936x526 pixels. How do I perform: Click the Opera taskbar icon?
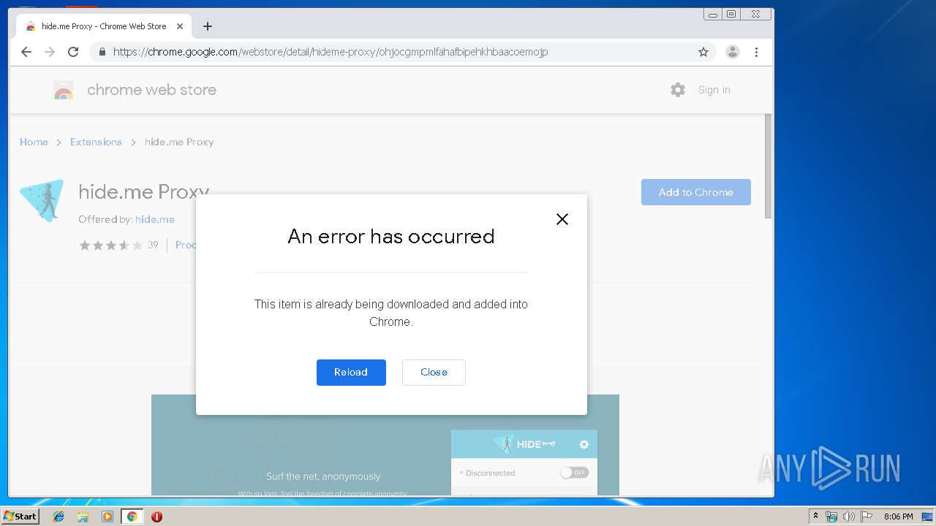pos(156,517)
